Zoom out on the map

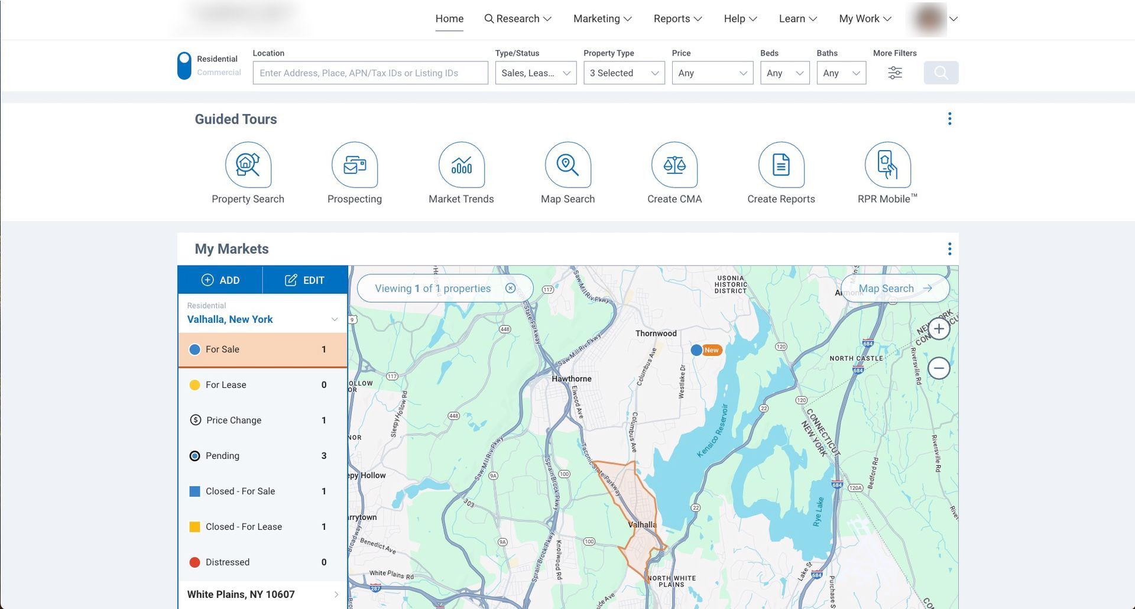tap(939, 368)
